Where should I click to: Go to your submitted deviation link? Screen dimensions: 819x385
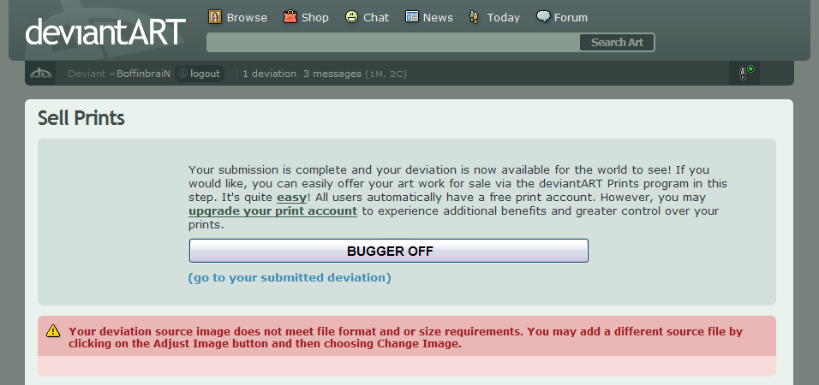click(290, 277)
